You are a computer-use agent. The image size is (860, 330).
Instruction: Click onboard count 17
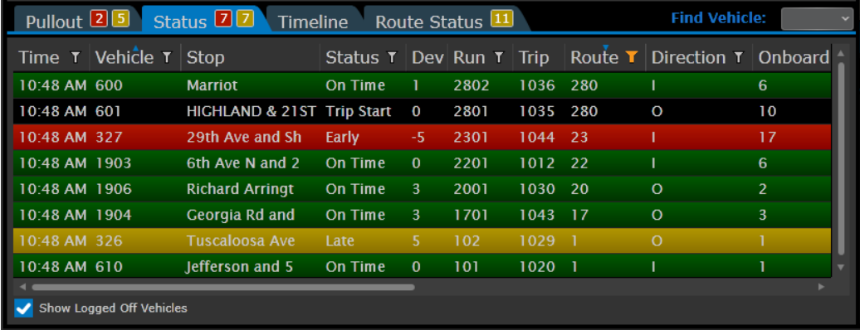point(767,137)
